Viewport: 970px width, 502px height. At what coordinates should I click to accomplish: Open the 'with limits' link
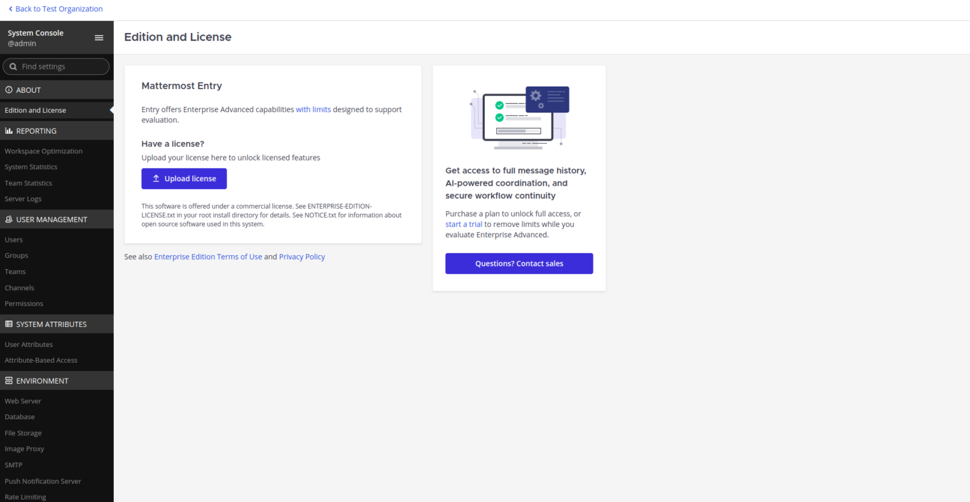(313, 109)
